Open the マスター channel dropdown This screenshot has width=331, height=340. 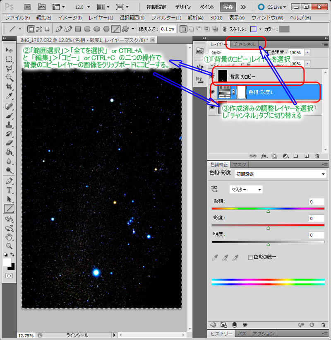(246, 190)
